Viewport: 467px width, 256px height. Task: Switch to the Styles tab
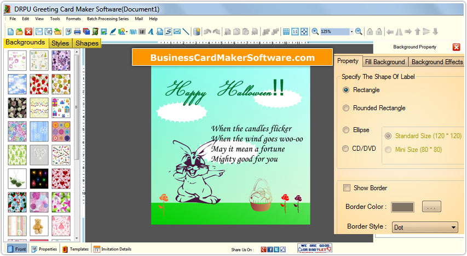tap(60, 43)
